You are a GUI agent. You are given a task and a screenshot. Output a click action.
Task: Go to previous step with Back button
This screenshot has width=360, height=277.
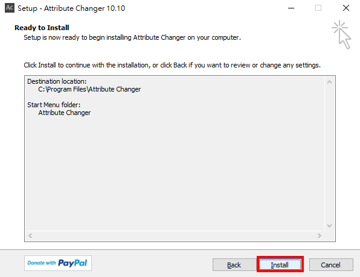click(x=234, y=265)
